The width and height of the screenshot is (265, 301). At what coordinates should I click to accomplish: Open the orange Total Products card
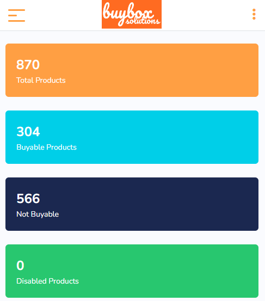[x=132, y=70]
